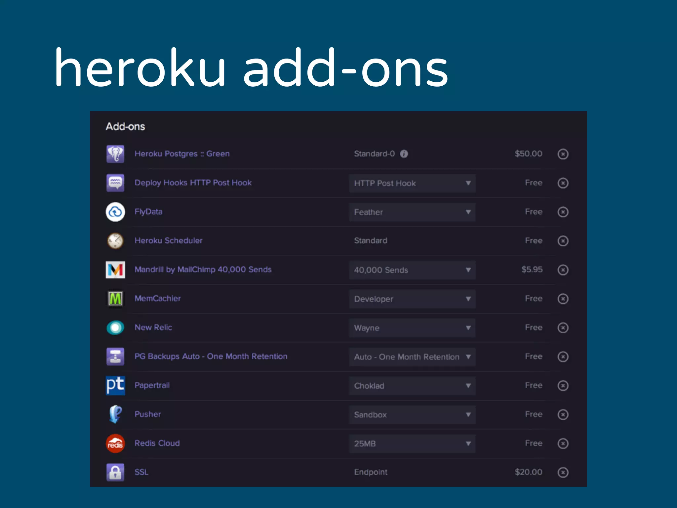The height and width of the screenshot is (508, 677).
Task: Open the 40,000 Sends plan dropdown
Action: pyautogui.click(x=412, y=270)
